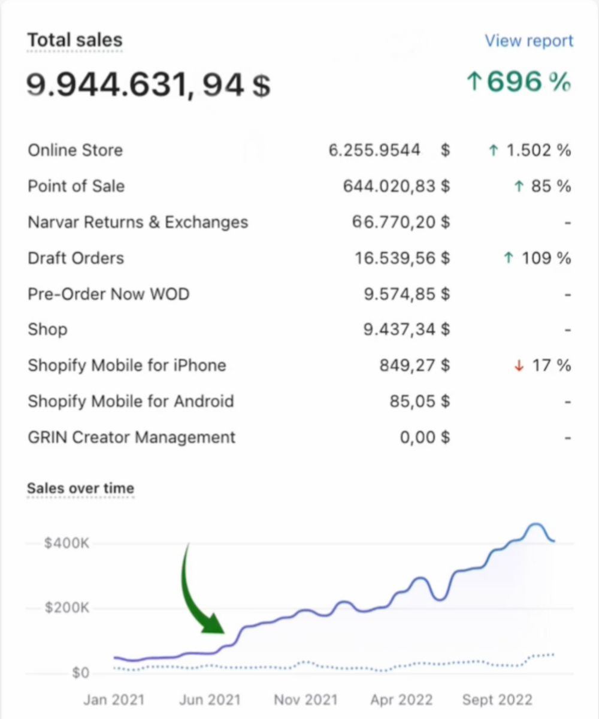Open the View report link

tap(528, 41)
